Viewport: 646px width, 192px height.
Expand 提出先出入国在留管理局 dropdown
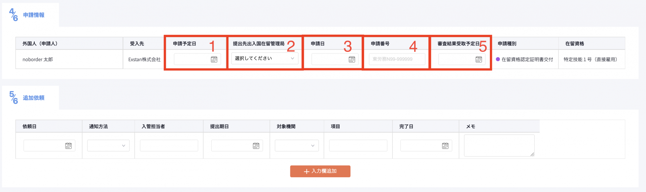(x=264, y=59)
